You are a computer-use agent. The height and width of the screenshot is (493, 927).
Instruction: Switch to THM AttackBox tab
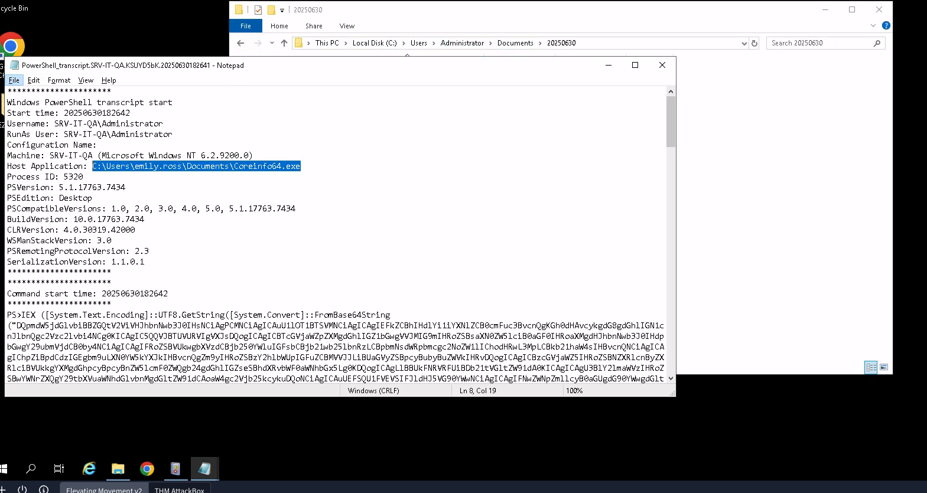pyautogui.click(x=179, y=488)
